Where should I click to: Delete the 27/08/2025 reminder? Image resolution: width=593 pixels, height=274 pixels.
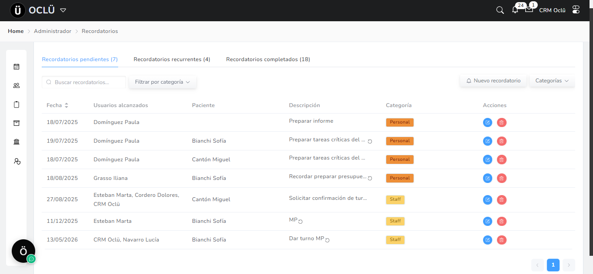(x=502, y=200)
